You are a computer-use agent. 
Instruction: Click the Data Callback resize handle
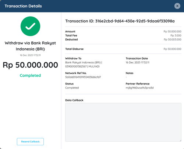pyautogui.click(x=180, y=141)
